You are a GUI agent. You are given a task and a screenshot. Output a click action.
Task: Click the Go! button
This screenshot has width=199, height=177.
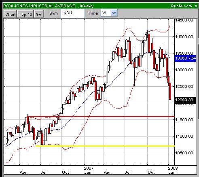(x=39, y=14)
